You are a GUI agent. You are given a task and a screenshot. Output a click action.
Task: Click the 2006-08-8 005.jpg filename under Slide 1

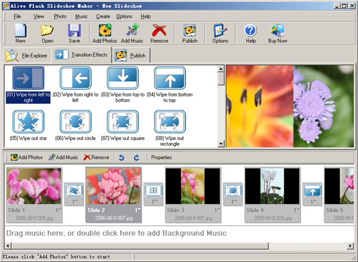pos(35,218)
